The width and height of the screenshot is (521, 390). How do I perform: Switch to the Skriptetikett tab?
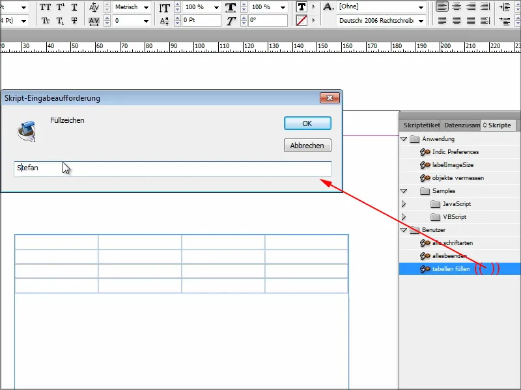click(421, 125)
